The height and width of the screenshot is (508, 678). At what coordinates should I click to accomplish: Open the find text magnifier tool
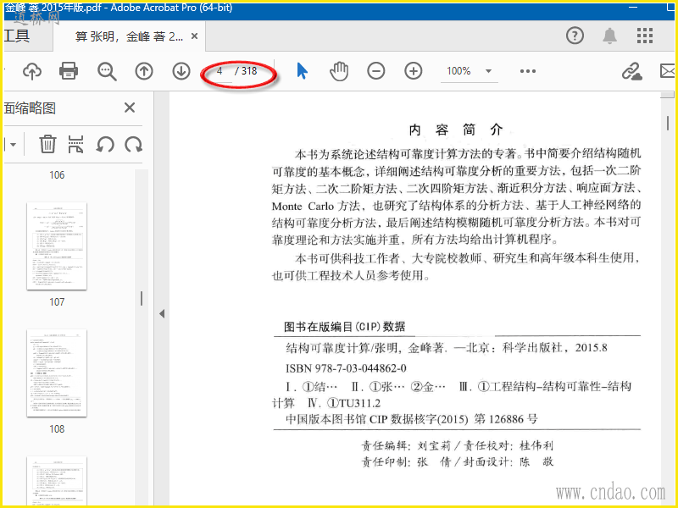pos(107,71)
